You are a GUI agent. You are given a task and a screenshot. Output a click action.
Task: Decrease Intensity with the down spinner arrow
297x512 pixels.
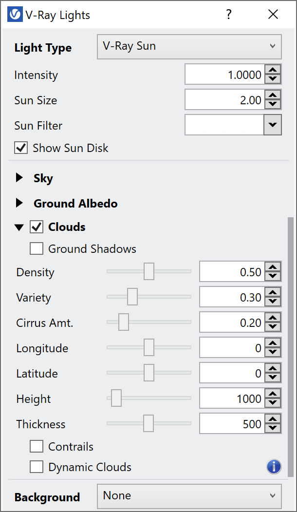273,79
